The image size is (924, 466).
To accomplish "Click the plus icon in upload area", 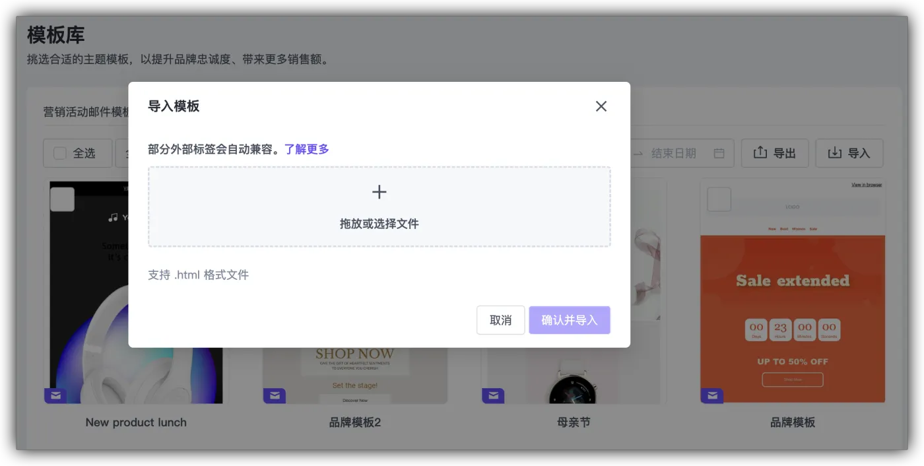I will (379, 192).
